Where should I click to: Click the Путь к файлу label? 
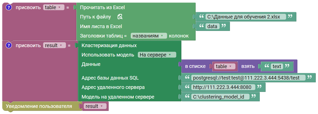point(95,17)
